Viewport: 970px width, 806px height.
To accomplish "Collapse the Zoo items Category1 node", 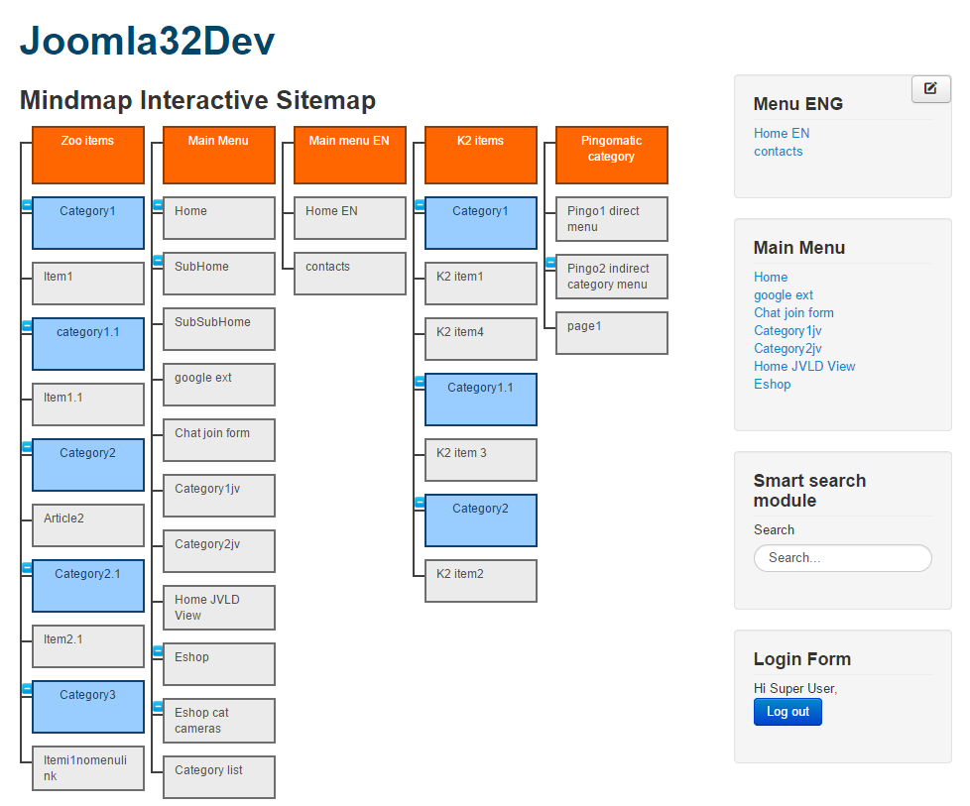I will point(27,205).
